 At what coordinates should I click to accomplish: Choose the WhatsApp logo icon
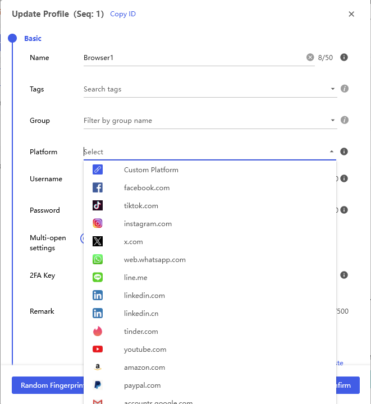pyautogui.click(x=98, y=259)
